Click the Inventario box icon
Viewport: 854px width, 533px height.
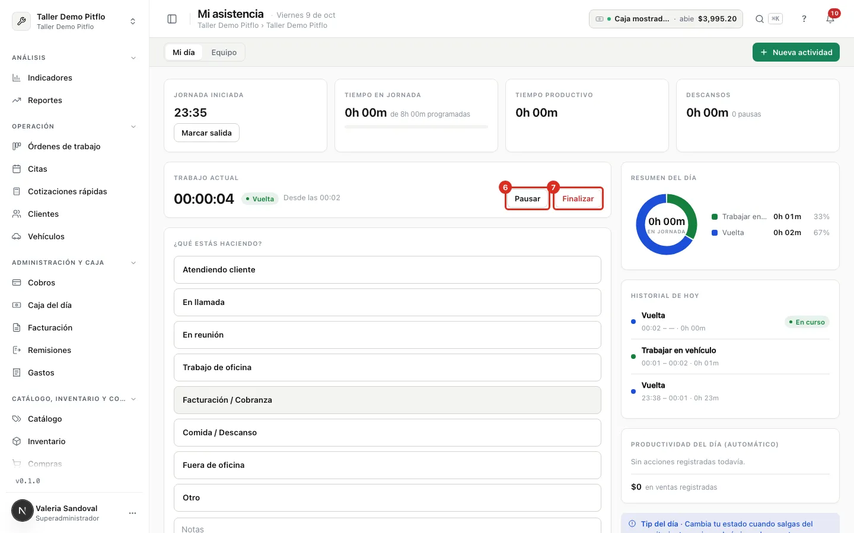tap(17, 441)
